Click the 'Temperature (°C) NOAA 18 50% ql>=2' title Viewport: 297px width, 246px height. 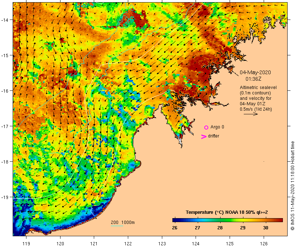click(227, 212)
